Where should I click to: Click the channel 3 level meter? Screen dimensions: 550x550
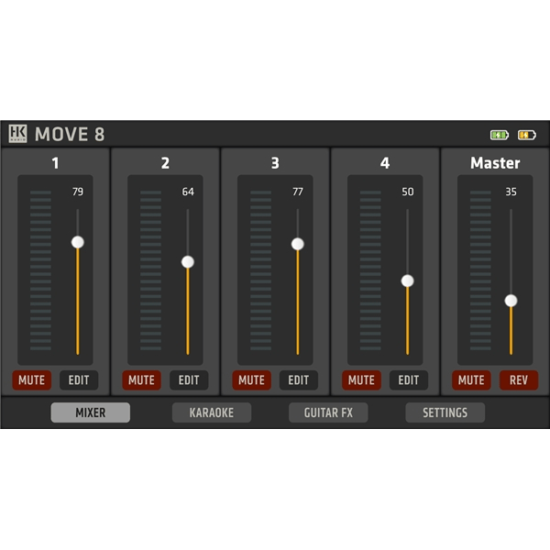260,270
